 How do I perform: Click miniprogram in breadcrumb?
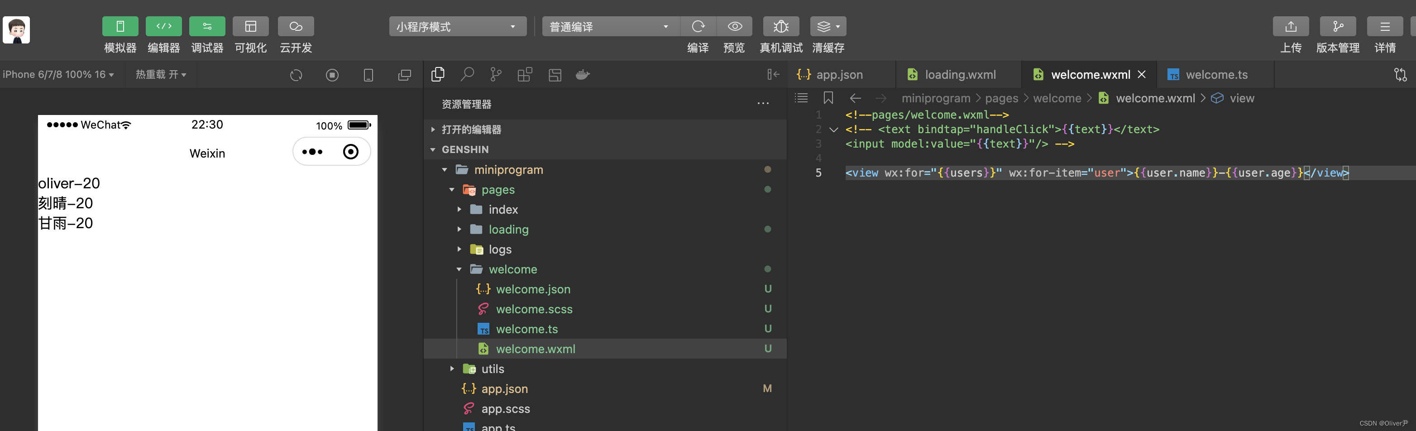click(x=936, y=98)
